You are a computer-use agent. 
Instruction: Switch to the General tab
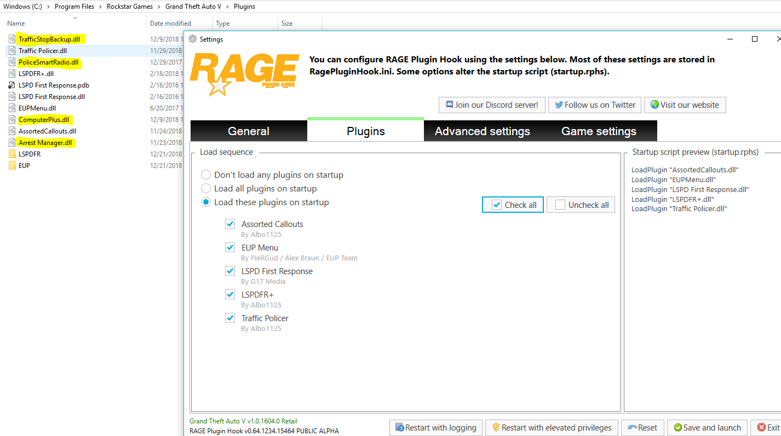tap(249, 131)
